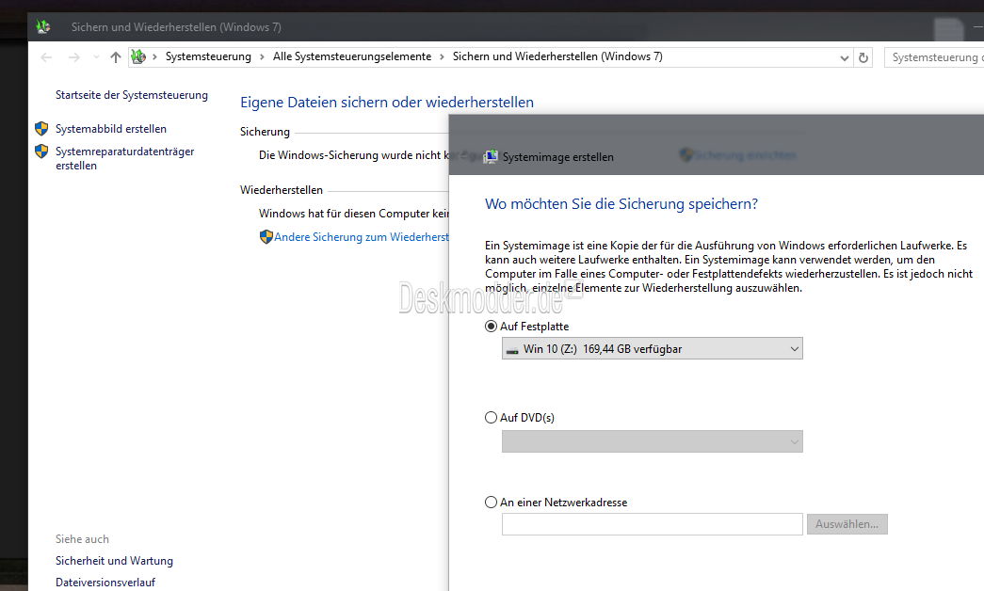Open the Sicherheit und Wartung link
The width and height of the screenshot is (984, 591).
point(114,561)
